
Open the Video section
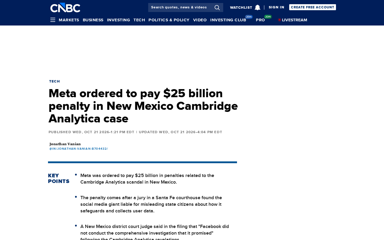point(200,20)
